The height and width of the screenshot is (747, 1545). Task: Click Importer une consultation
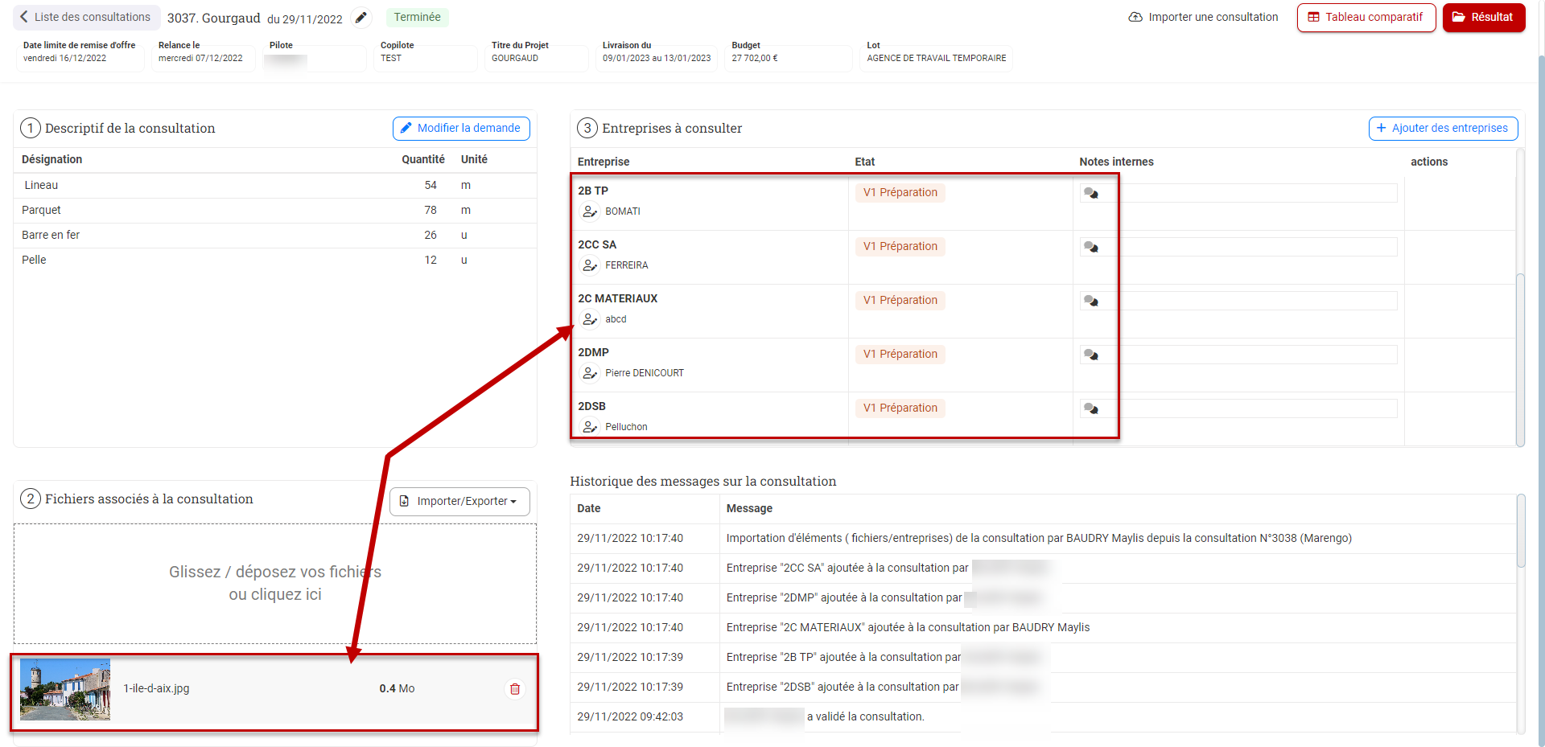(1203, 17)
